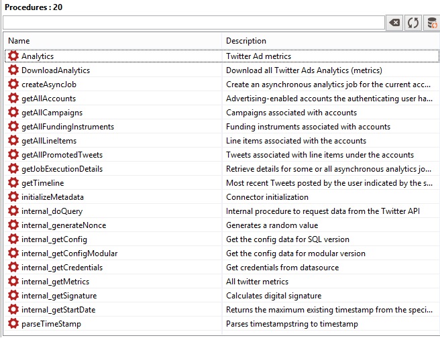The width and height of the screenshot is (440, 338).
Task: Select the DownloadAnalytics procedure
Action: point(56,70)
